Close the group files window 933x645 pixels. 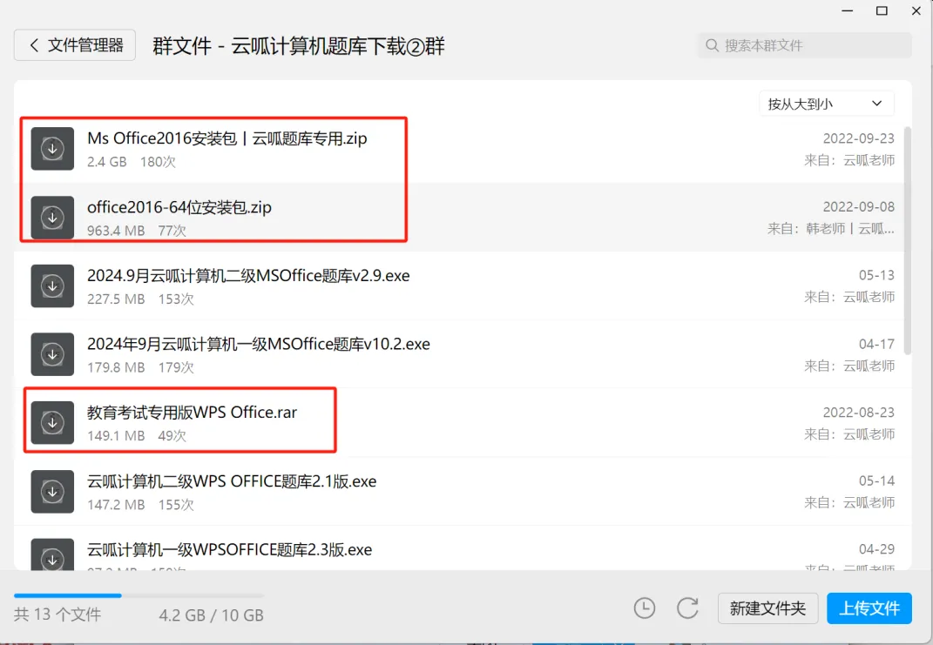(916, 10)
